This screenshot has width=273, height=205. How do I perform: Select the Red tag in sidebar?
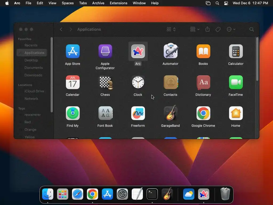click(32, 122)
